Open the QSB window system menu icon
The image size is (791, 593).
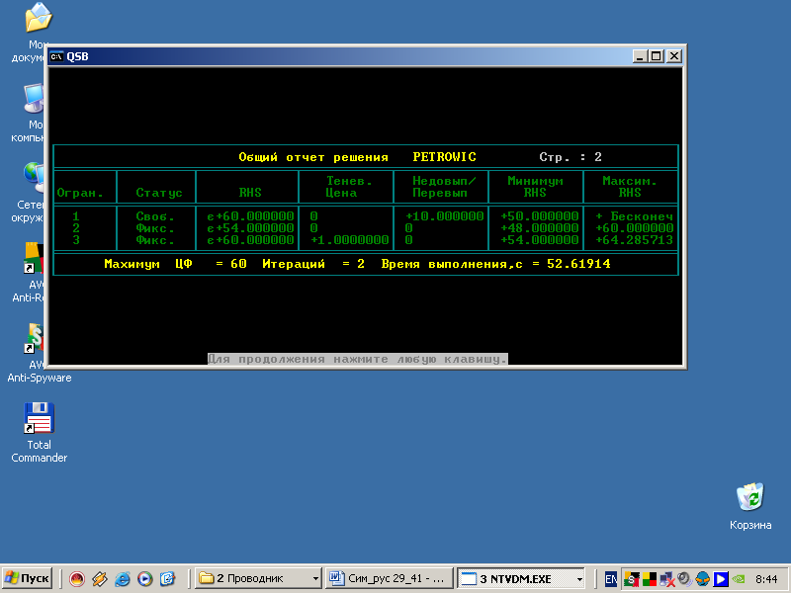pos(56,56)
